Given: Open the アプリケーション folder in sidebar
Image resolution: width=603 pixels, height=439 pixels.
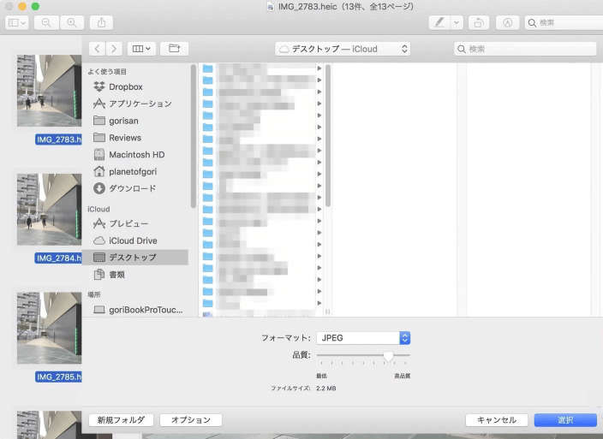Looking at the screenshot, I should 99,104.
